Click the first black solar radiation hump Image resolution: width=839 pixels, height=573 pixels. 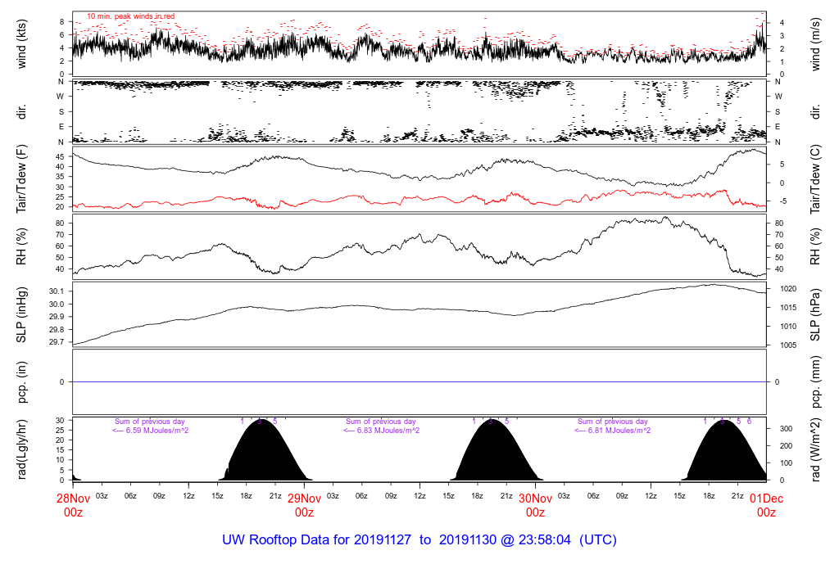pos(261,454)
